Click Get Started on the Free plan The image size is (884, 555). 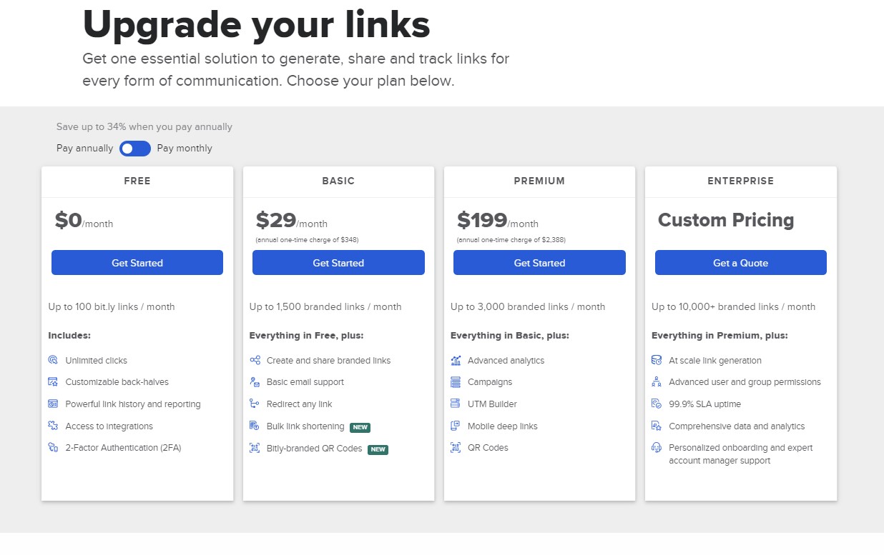click(137, 263)
